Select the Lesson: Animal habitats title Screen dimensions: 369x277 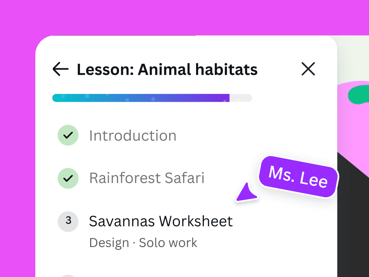click(166, 69)
